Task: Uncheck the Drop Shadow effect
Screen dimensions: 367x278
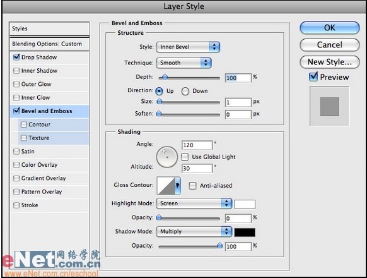Action: click(16, 57)
